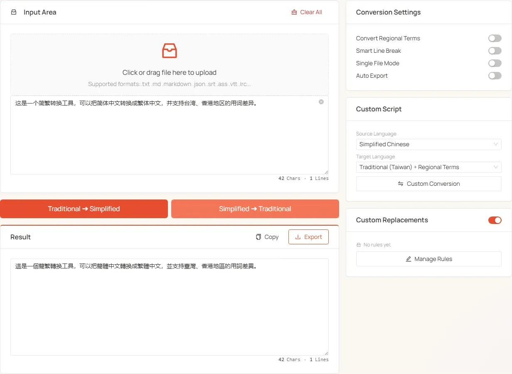Image resolution: width=512 pixels, height=374 pixels.
Task: Click the Traditional ➔ Simplified button
Action: [84, 209]
